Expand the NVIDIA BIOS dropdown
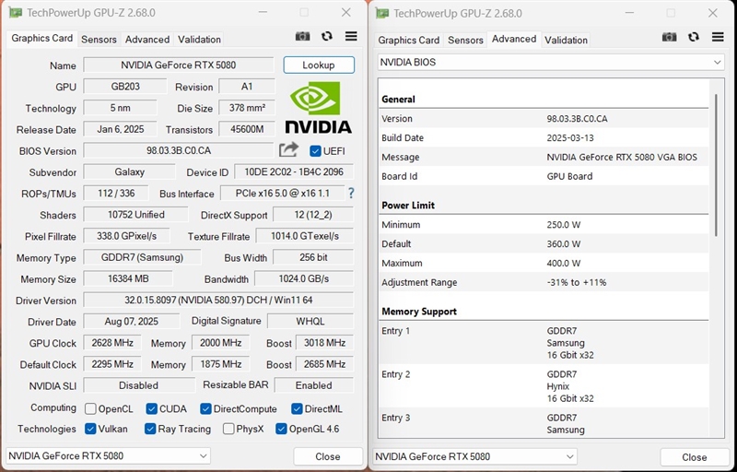The width and height of the screenshot is (737, 472). [x=551, y=62]
